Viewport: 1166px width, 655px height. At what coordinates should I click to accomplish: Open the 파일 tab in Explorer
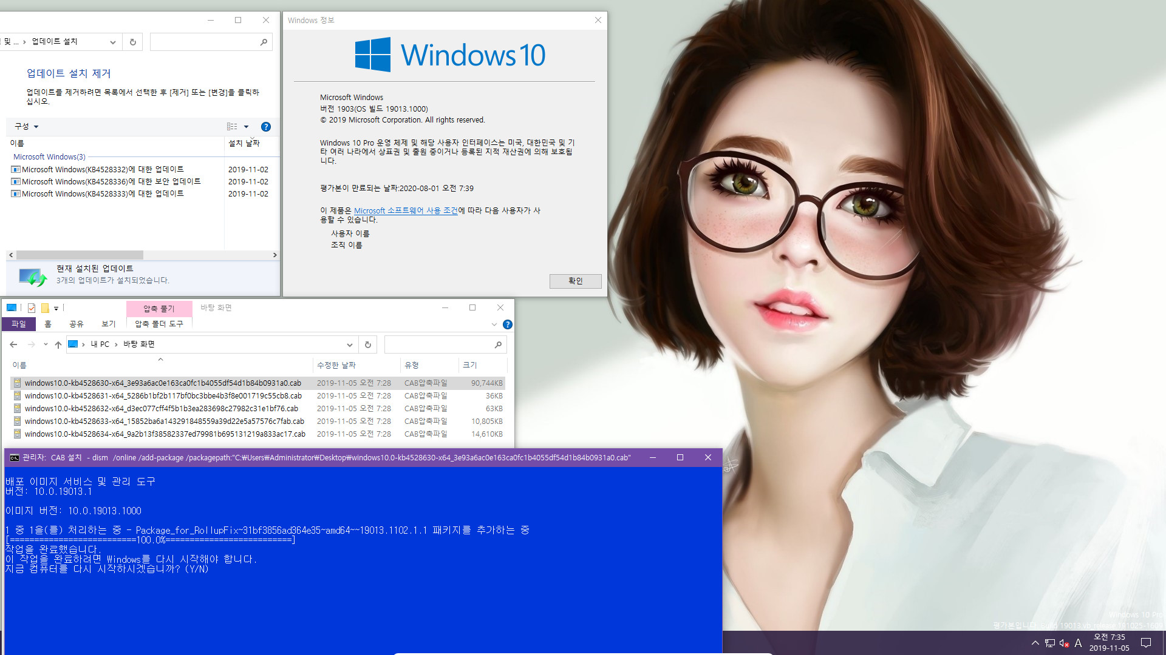19,324
